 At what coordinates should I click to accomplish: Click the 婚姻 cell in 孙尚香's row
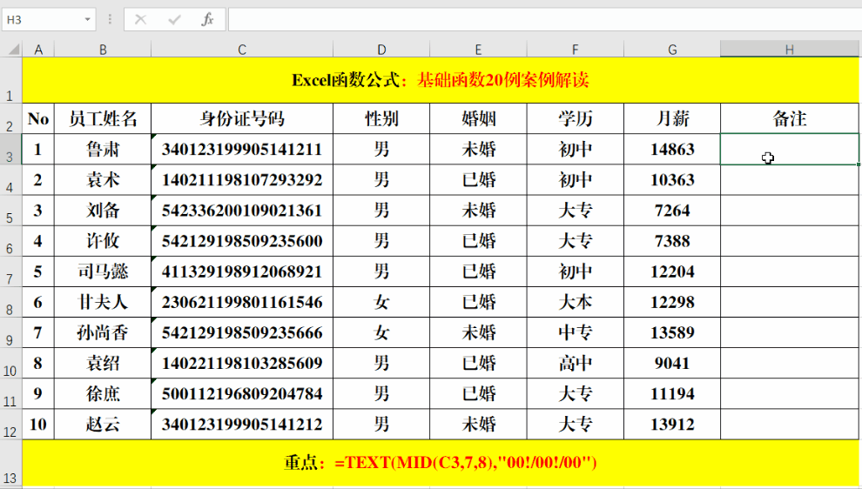coord(478,332)
